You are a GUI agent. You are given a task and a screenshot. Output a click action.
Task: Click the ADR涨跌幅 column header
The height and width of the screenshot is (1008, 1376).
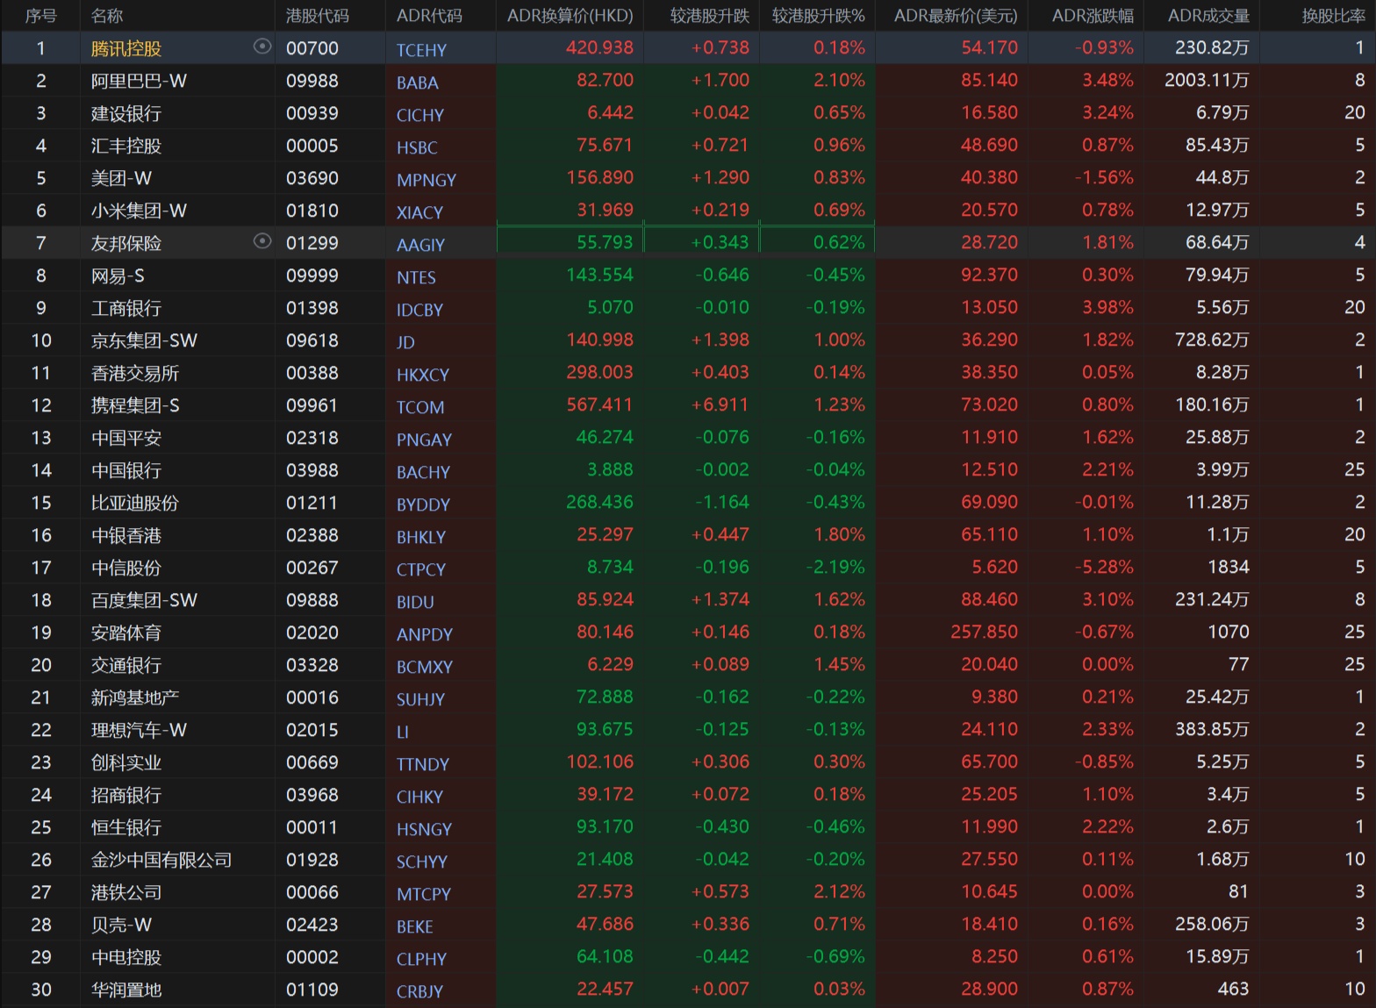1092,16
